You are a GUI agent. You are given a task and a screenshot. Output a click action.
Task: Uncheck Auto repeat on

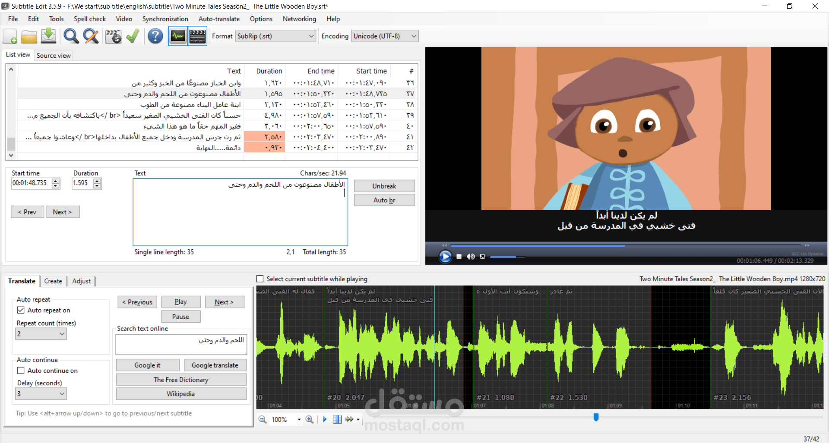[21, 310]
